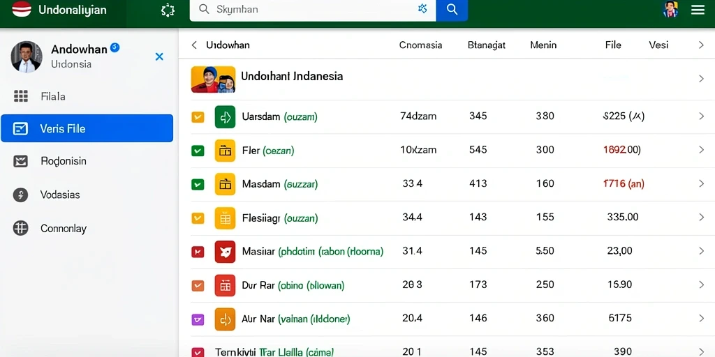
Task: Click the red Dvr Rar file icon
Action: point(226,285)
